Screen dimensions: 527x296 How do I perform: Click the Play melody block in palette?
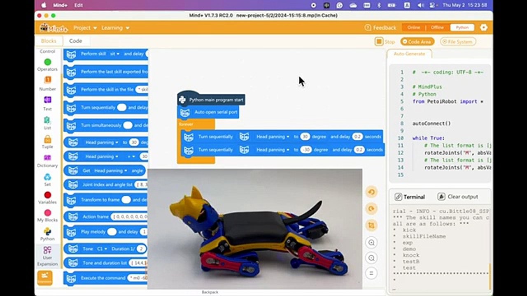click(x=105, y=232)
